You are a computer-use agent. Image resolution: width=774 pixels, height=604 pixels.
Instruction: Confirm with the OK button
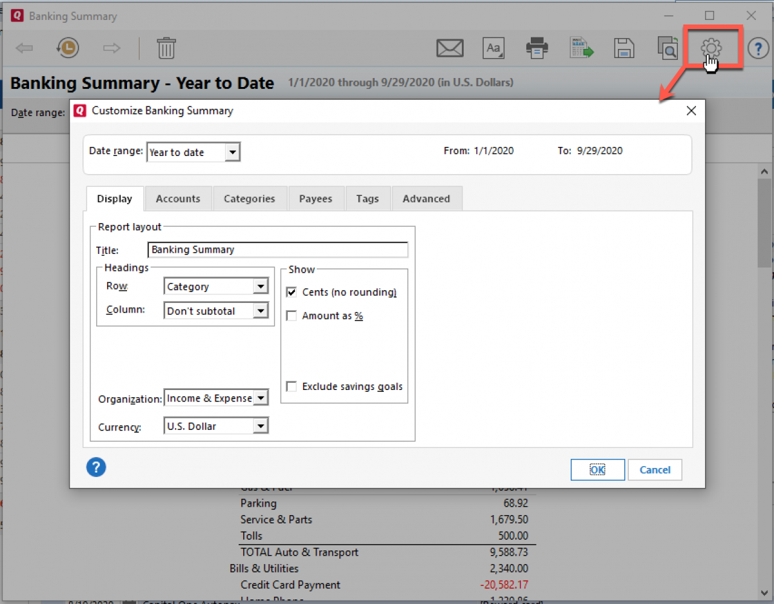point(598,470)
